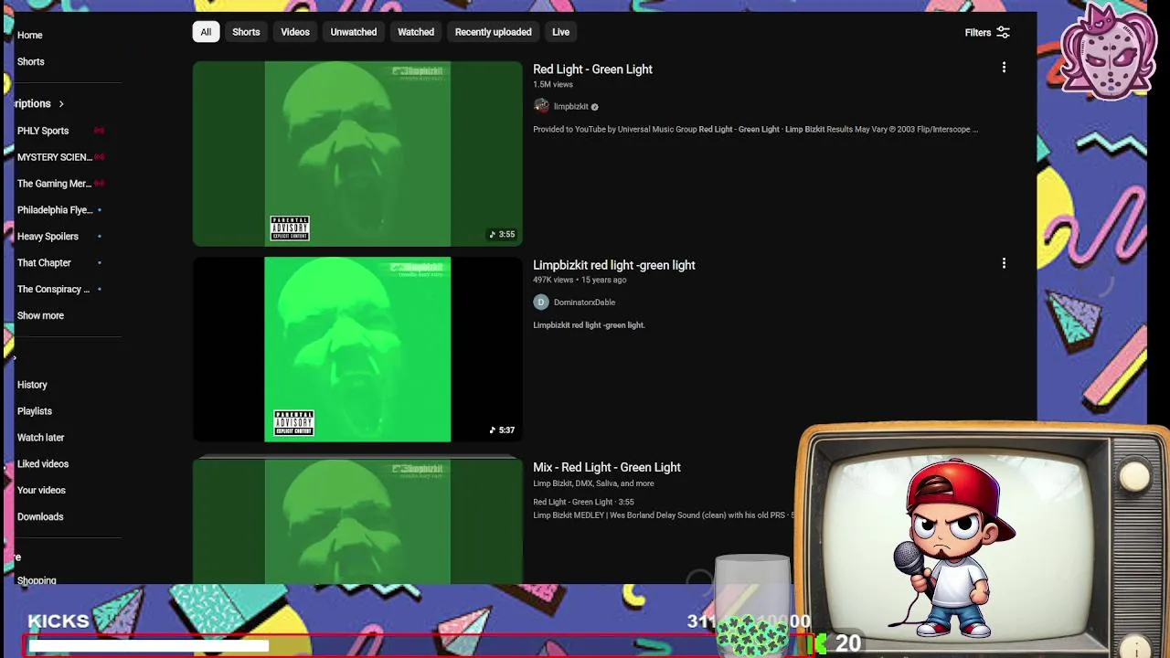Viewport: 1170px width, 658px height.
Task: Click the live indicator next to The Gaming Mer...
Action: tap(99, 184)
